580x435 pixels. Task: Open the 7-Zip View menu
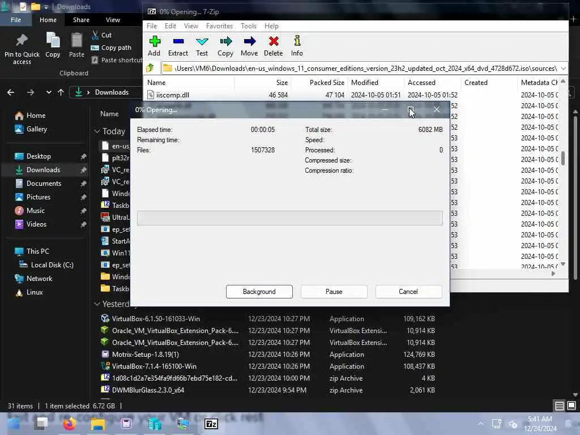(x=191, y=26)
